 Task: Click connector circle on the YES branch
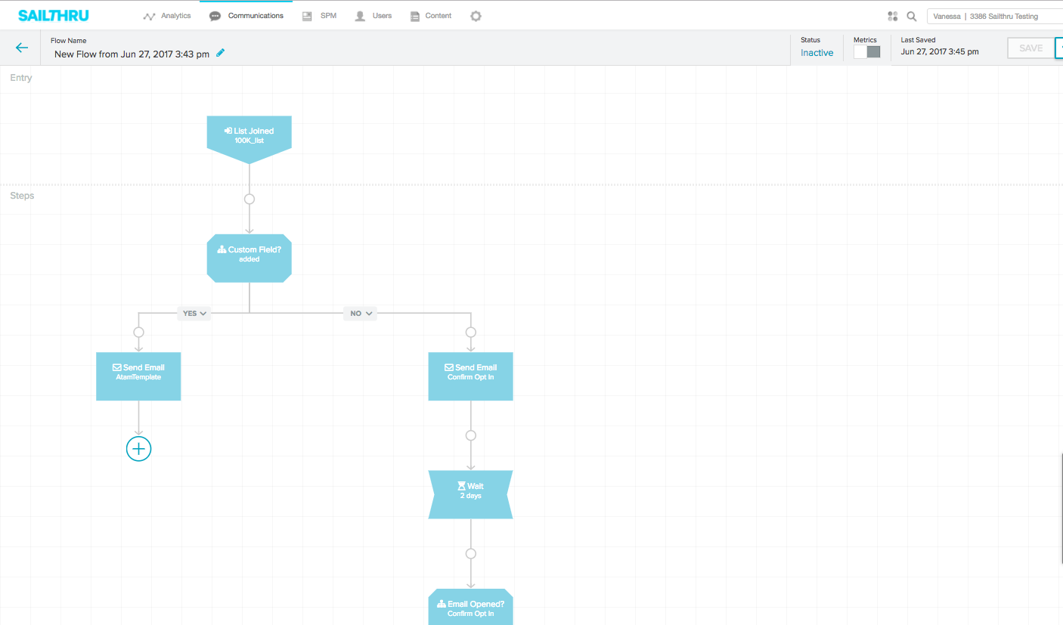pos(138,333)
